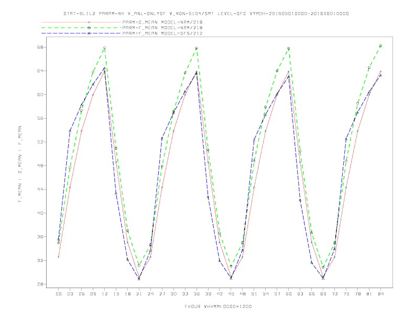Click x-axis tick label 54

click(266, 294)
